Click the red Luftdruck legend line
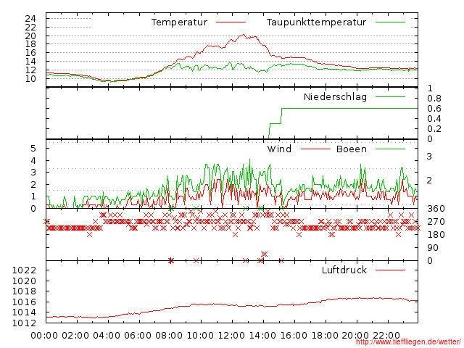Image resolution: width=464 pixels, height=348 pixels. pos(390,270)
